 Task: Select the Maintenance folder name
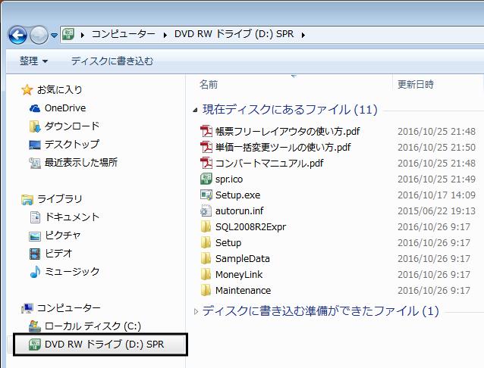pos(243,290)
